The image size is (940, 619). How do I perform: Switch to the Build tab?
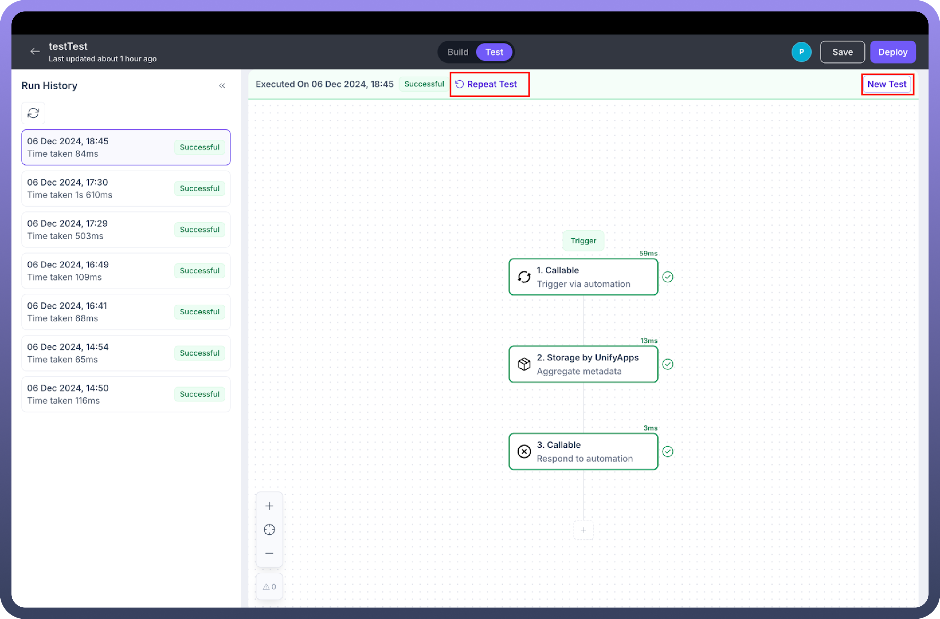[458, 52]
